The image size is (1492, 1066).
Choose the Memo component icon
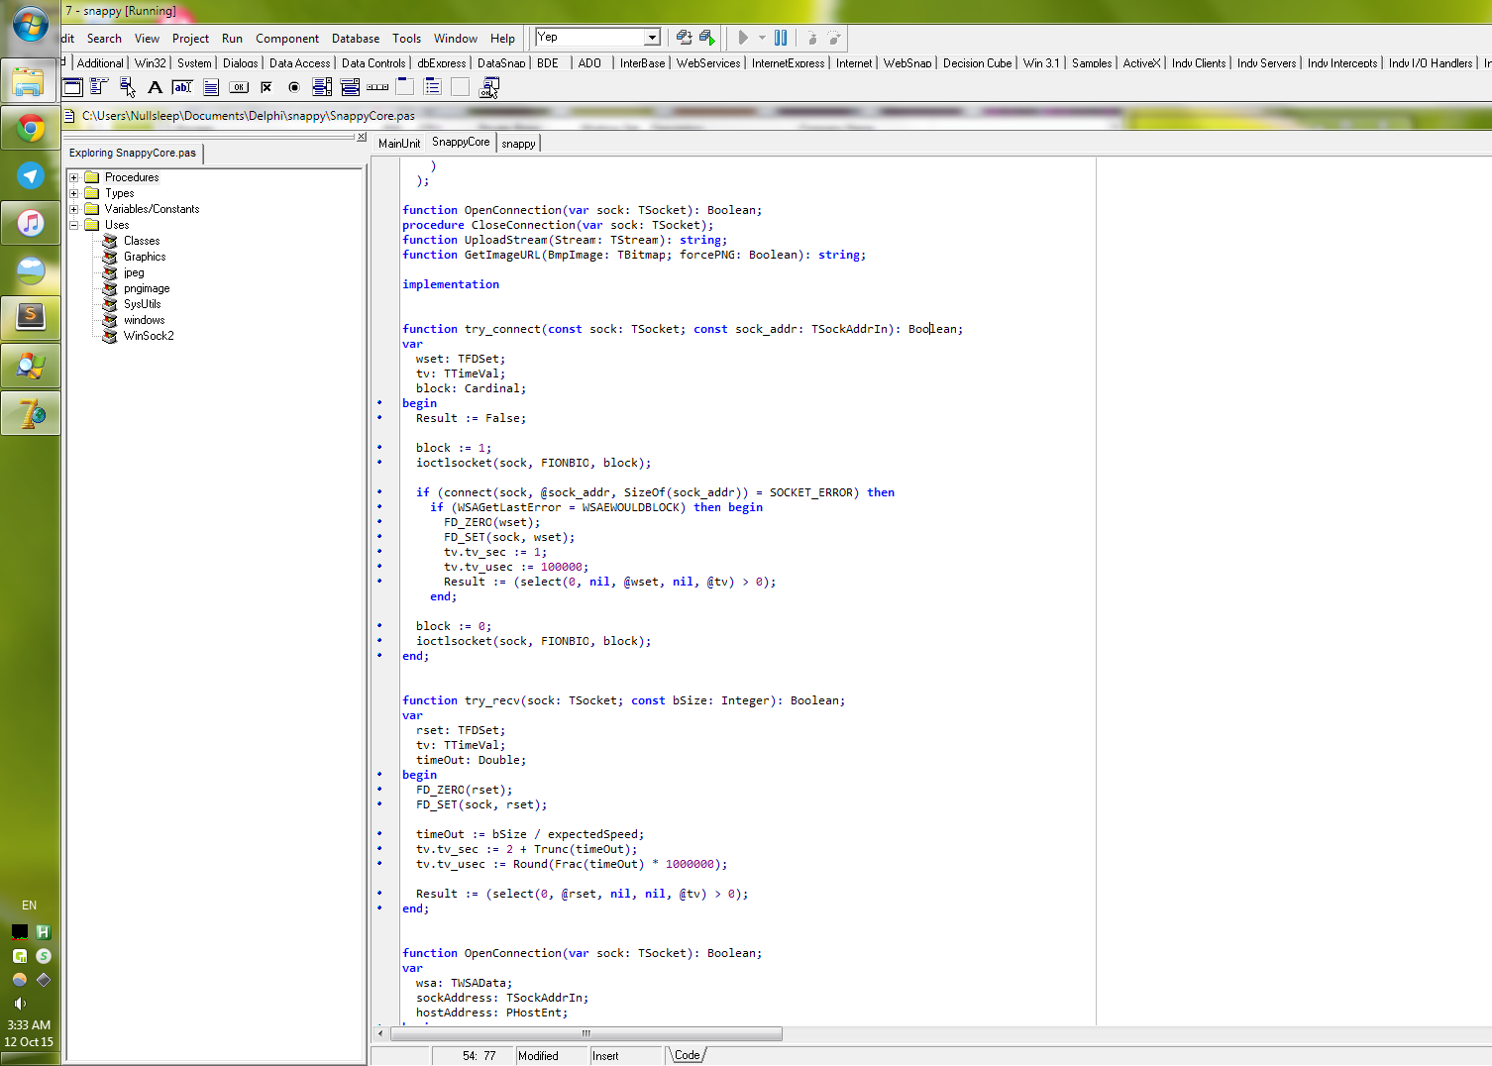pyautogui.click(x=211, y=87)
